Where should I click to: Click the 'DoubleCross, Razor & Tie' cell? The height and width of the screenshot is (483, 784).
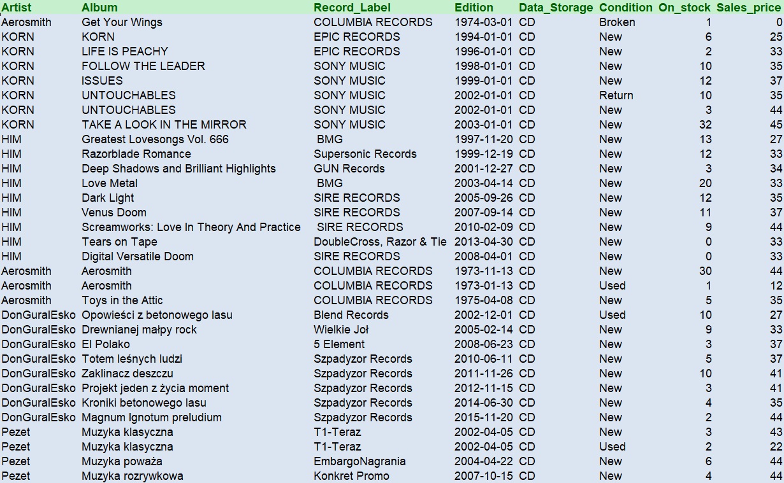point(380,242)
